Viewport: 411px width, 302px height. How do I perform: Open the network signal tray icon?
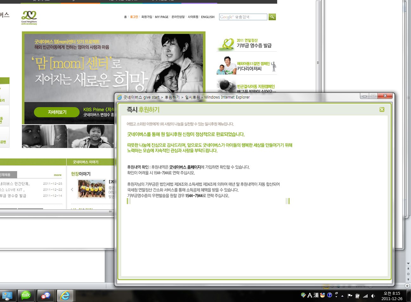365,296
